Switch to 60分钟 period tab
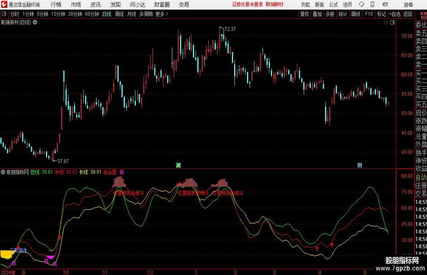Viewport: 427px width, 275px height. (x=92, y=14)
